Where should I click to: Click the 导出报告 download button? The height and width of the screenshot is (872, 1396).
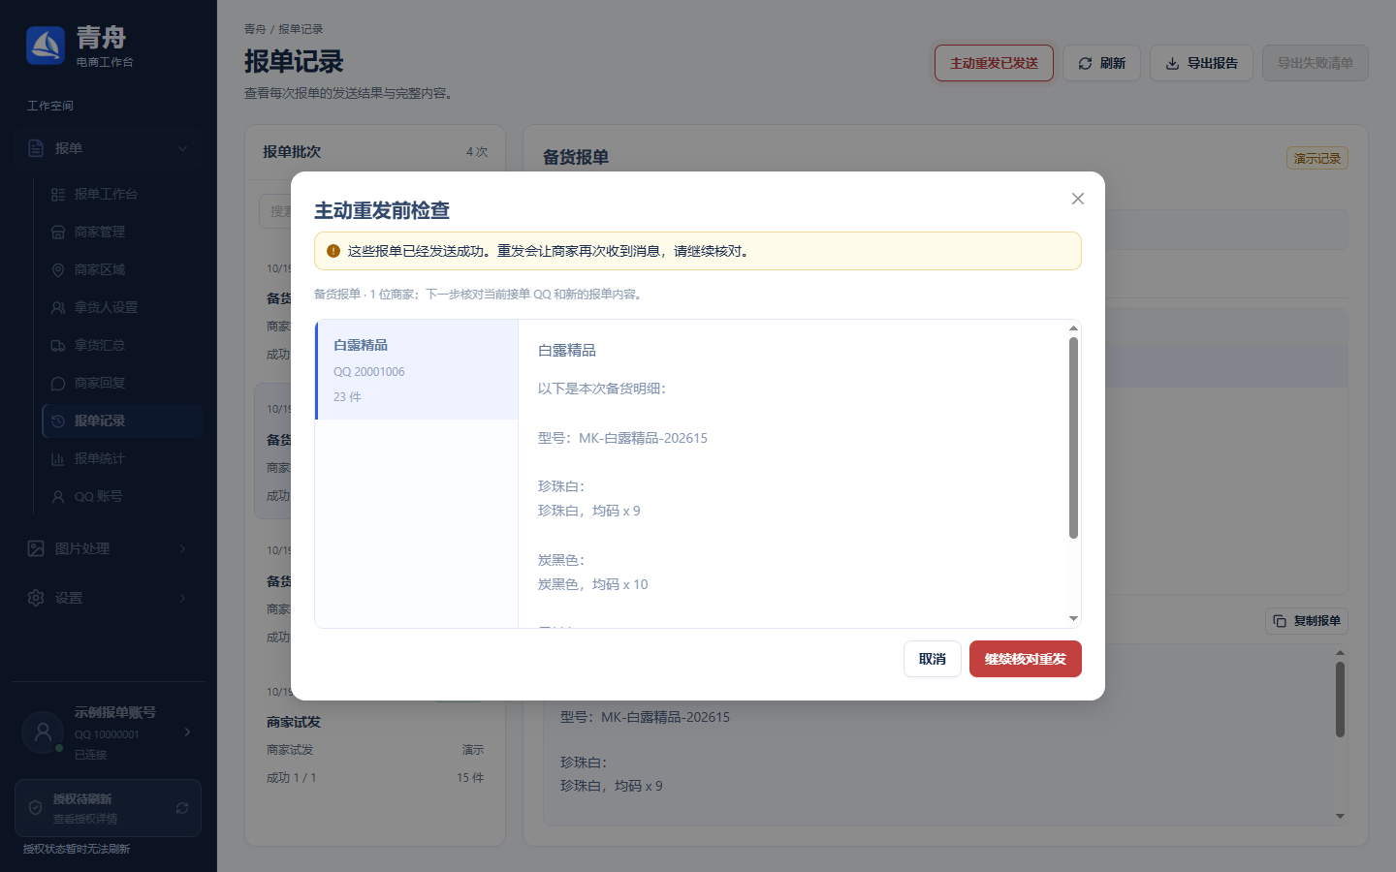[x=1201, y=63]
